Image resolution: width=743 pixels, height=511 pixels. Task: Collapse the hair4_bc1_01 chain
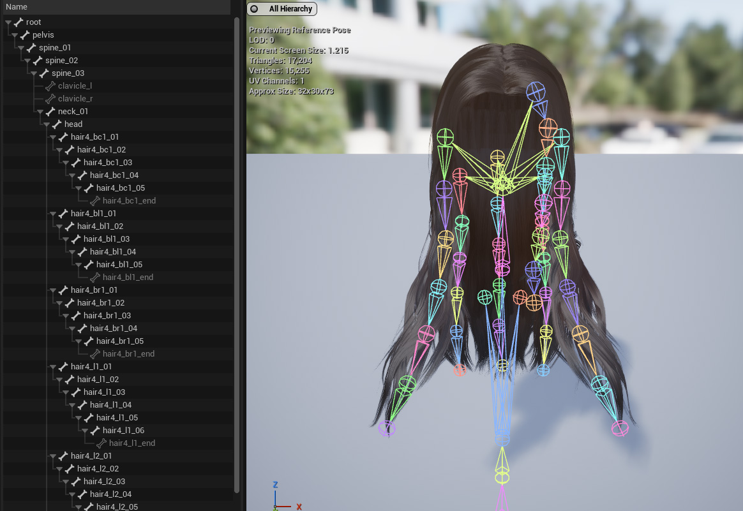point(53,137)
